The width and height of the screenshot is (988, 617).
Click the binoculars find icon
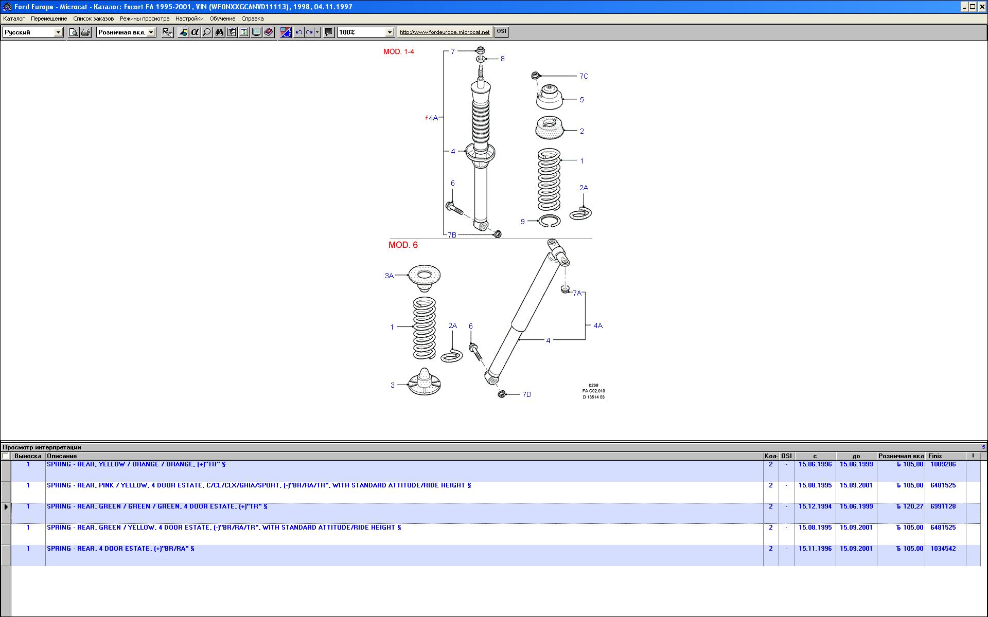219,32
